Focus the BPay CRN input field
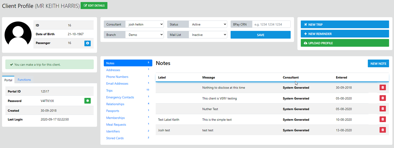 pyautogui.click(x=271, y=24)
